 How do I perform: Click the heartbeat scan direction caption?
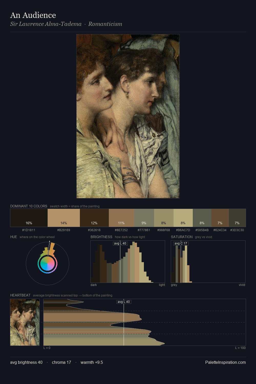[72, 295]
